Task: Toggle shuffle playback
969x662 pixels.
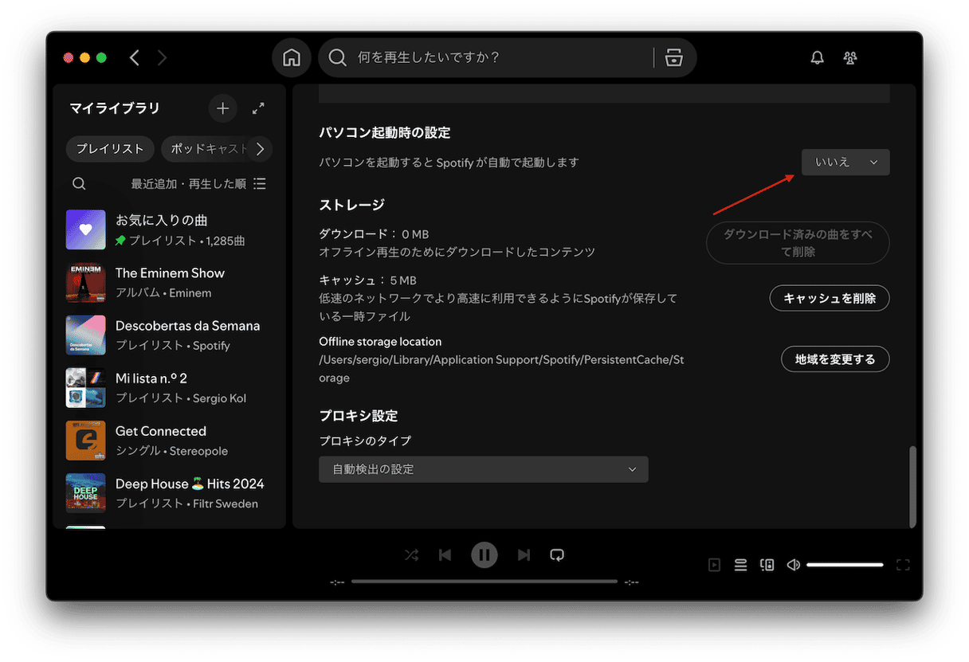Action: pos(411,555)
